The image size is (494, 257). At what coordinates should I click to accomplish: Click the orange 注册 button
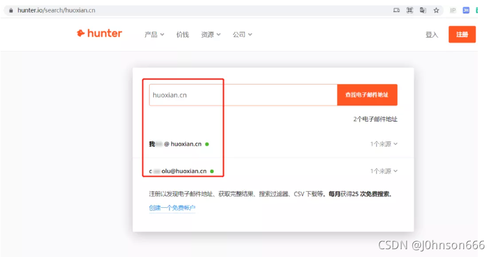(462, 34)
